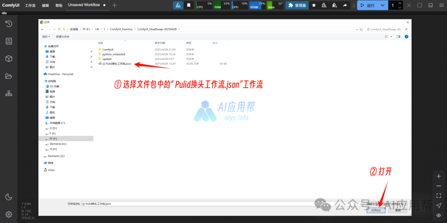Viewport: 447px width, 223px height.
Task: Select 此电脑 in navigation pane
Action: [51, 81]
